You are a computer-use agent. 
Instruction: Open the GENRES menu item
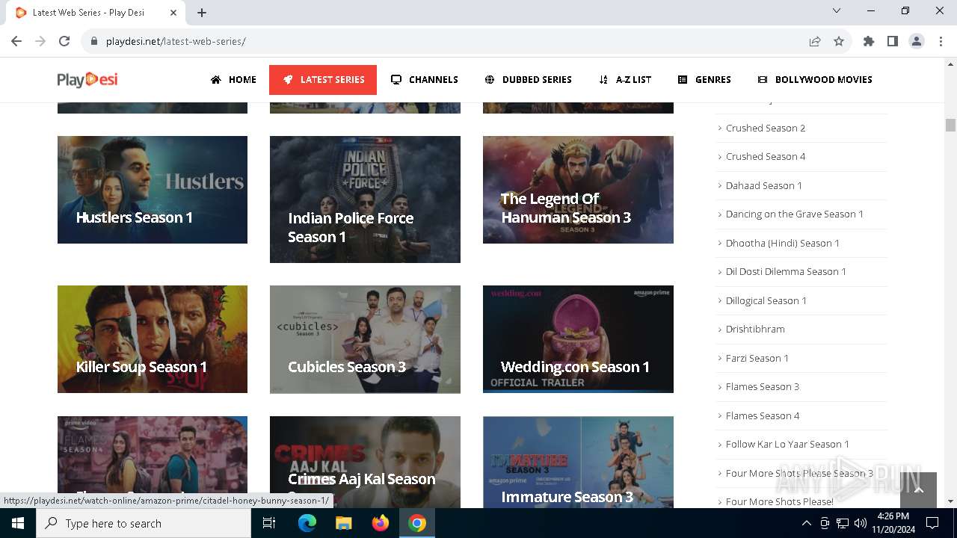point(704,79)
